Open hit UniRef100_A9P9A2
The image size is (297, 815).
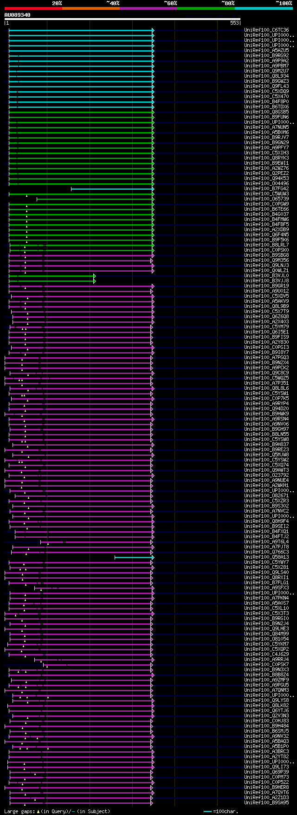tap(266, 61)
